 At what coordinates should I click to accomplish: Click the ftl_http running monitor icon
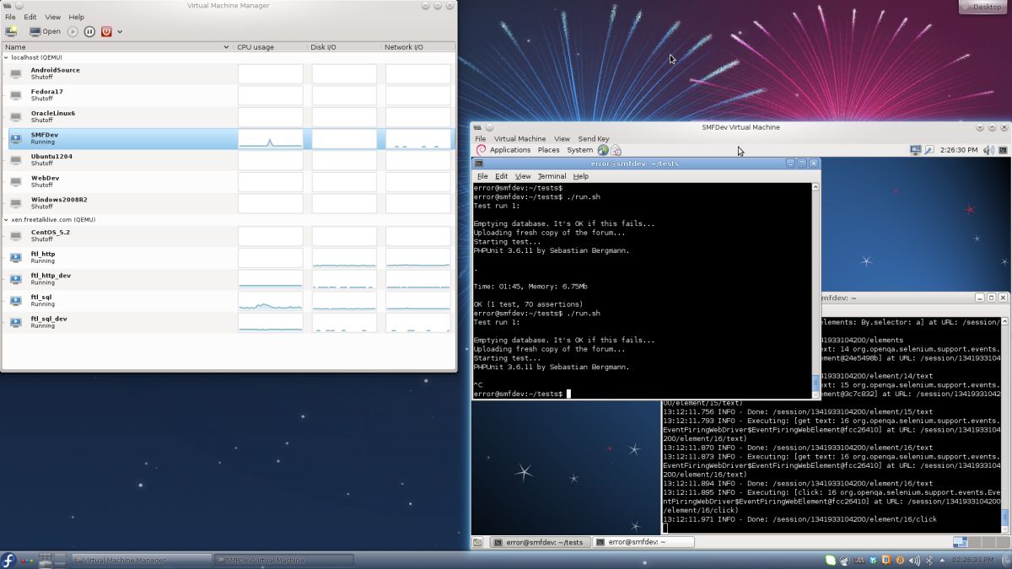[x=16, y=257]
